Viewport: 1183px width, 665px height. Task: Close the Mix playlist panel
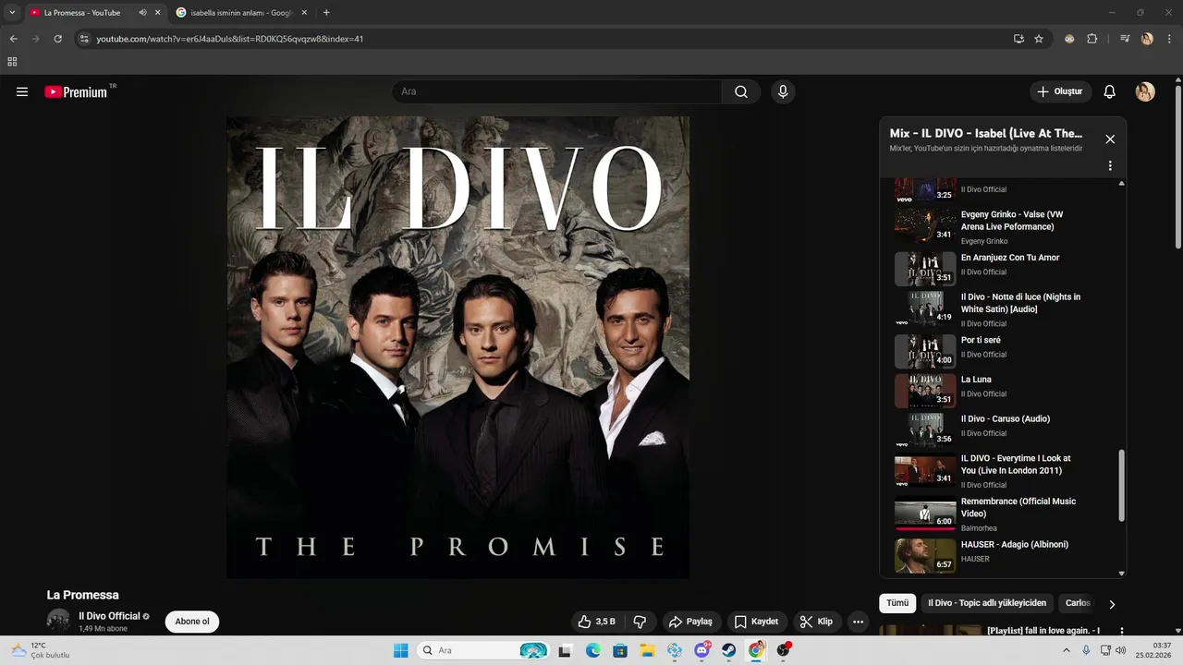[1110, 139]
